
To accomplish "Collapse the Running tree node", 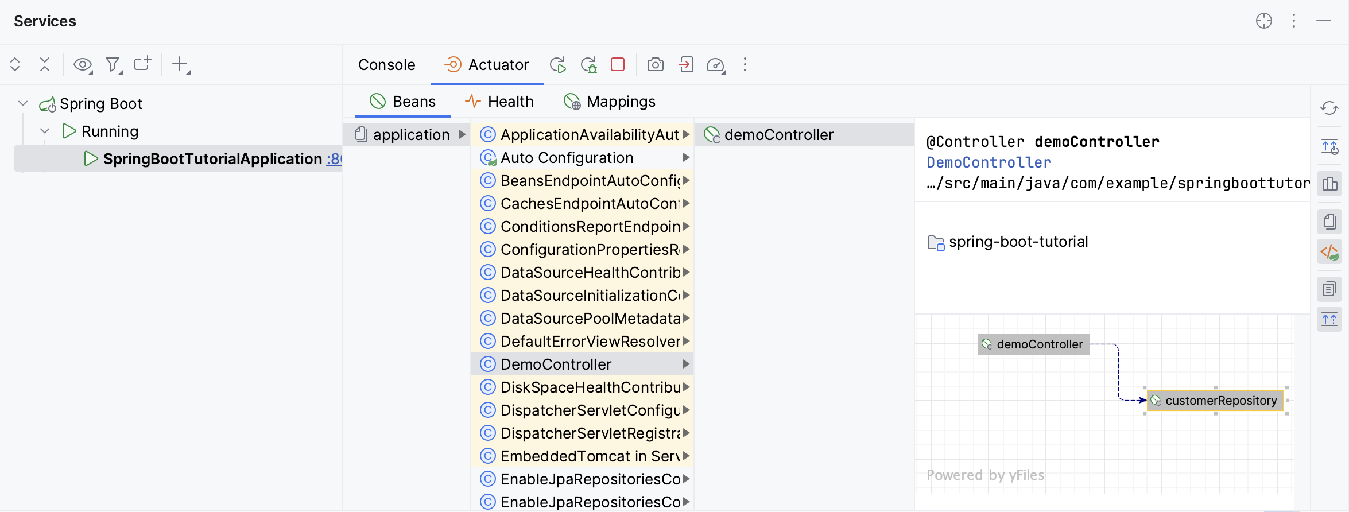I will coord(45,131).
